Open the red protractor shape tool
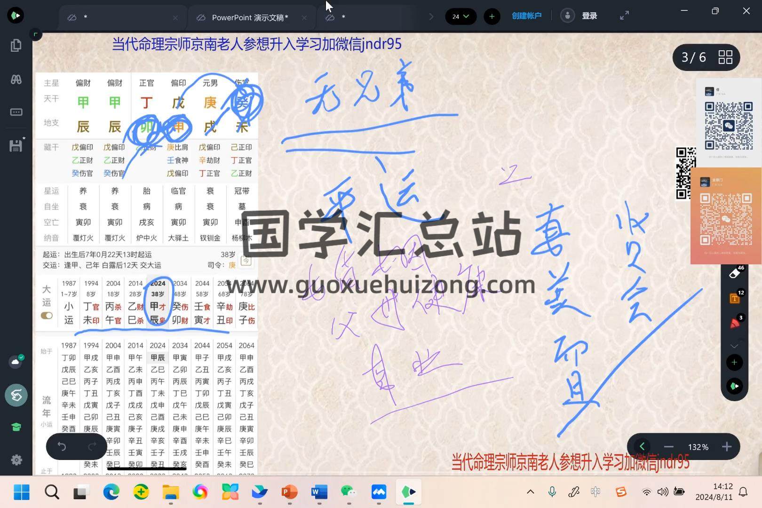 pyautogui.click(x=734, y=323)
